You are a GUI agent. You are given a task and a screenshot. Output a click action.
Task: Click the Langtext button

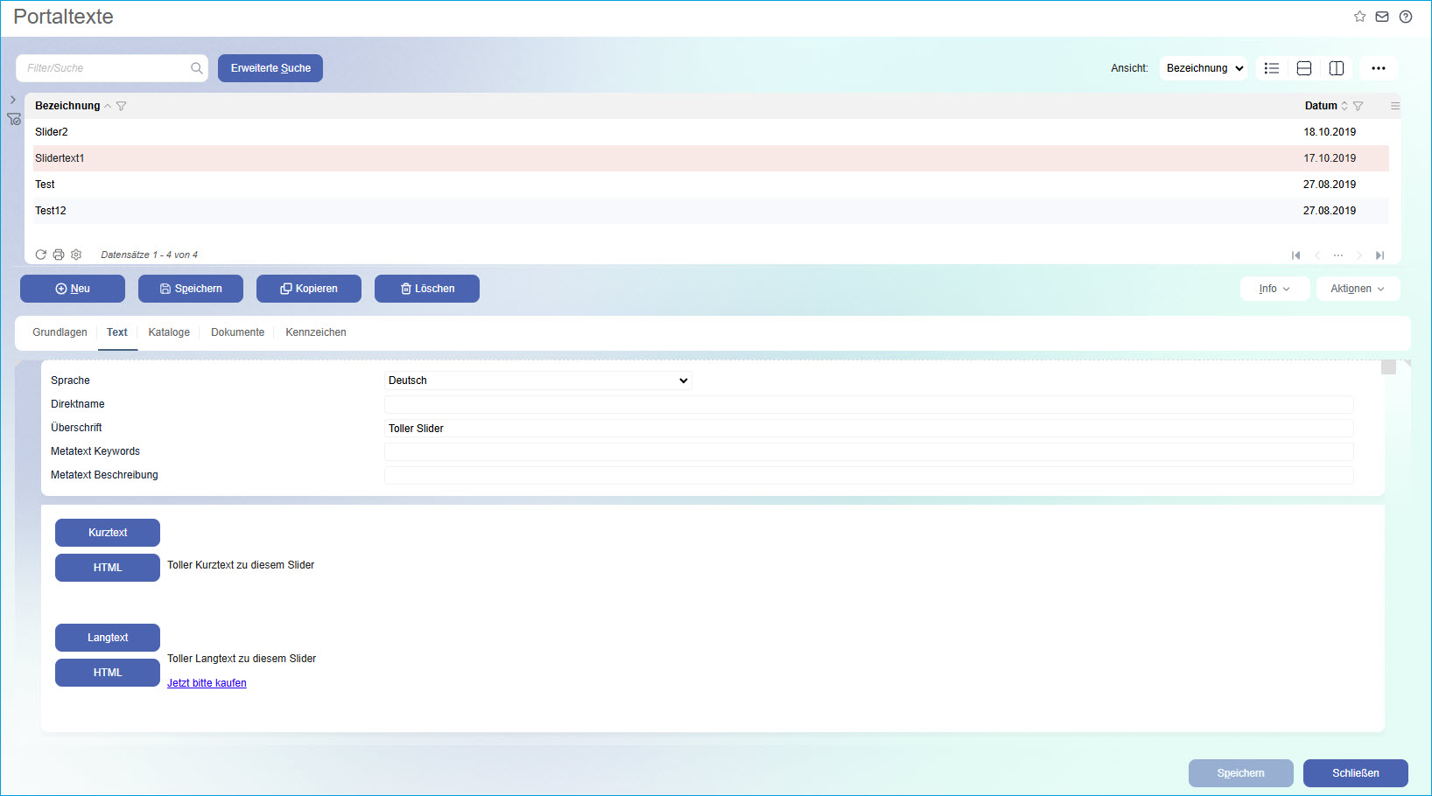coord(108,638)
